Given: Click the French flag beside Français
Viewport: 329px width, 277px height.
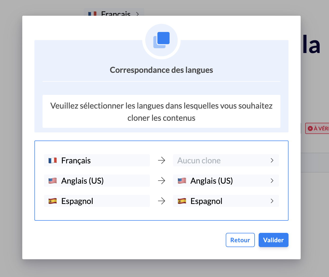Looking at the screenshot, I should 53,161.
